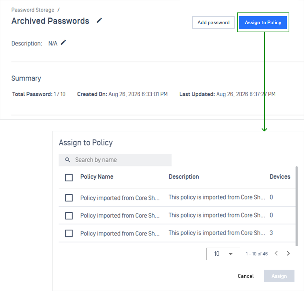The width and height of the screenshot is (304, 291).
Task: Check the second imported policy row
Action: [69, 215]
